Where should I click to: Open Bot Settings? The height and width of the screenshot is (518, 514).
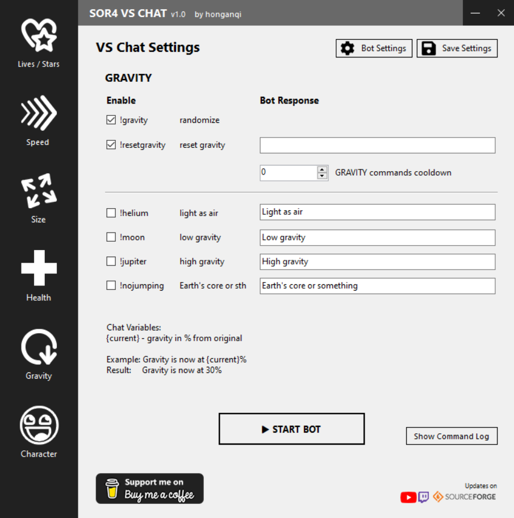pyautogui.click(x=374, y=48)
